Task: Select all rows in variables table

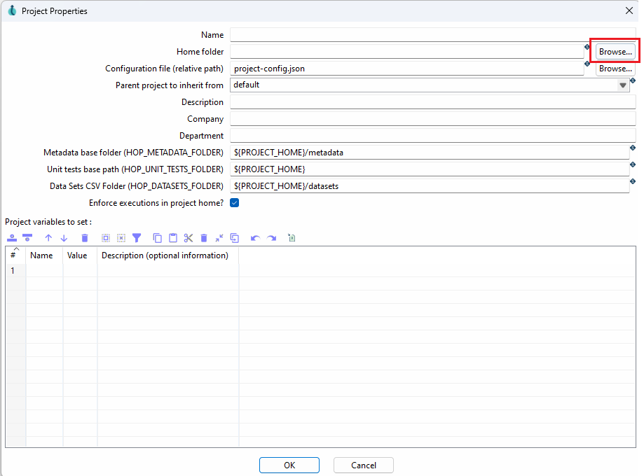Action: click(x=106, y=238)
